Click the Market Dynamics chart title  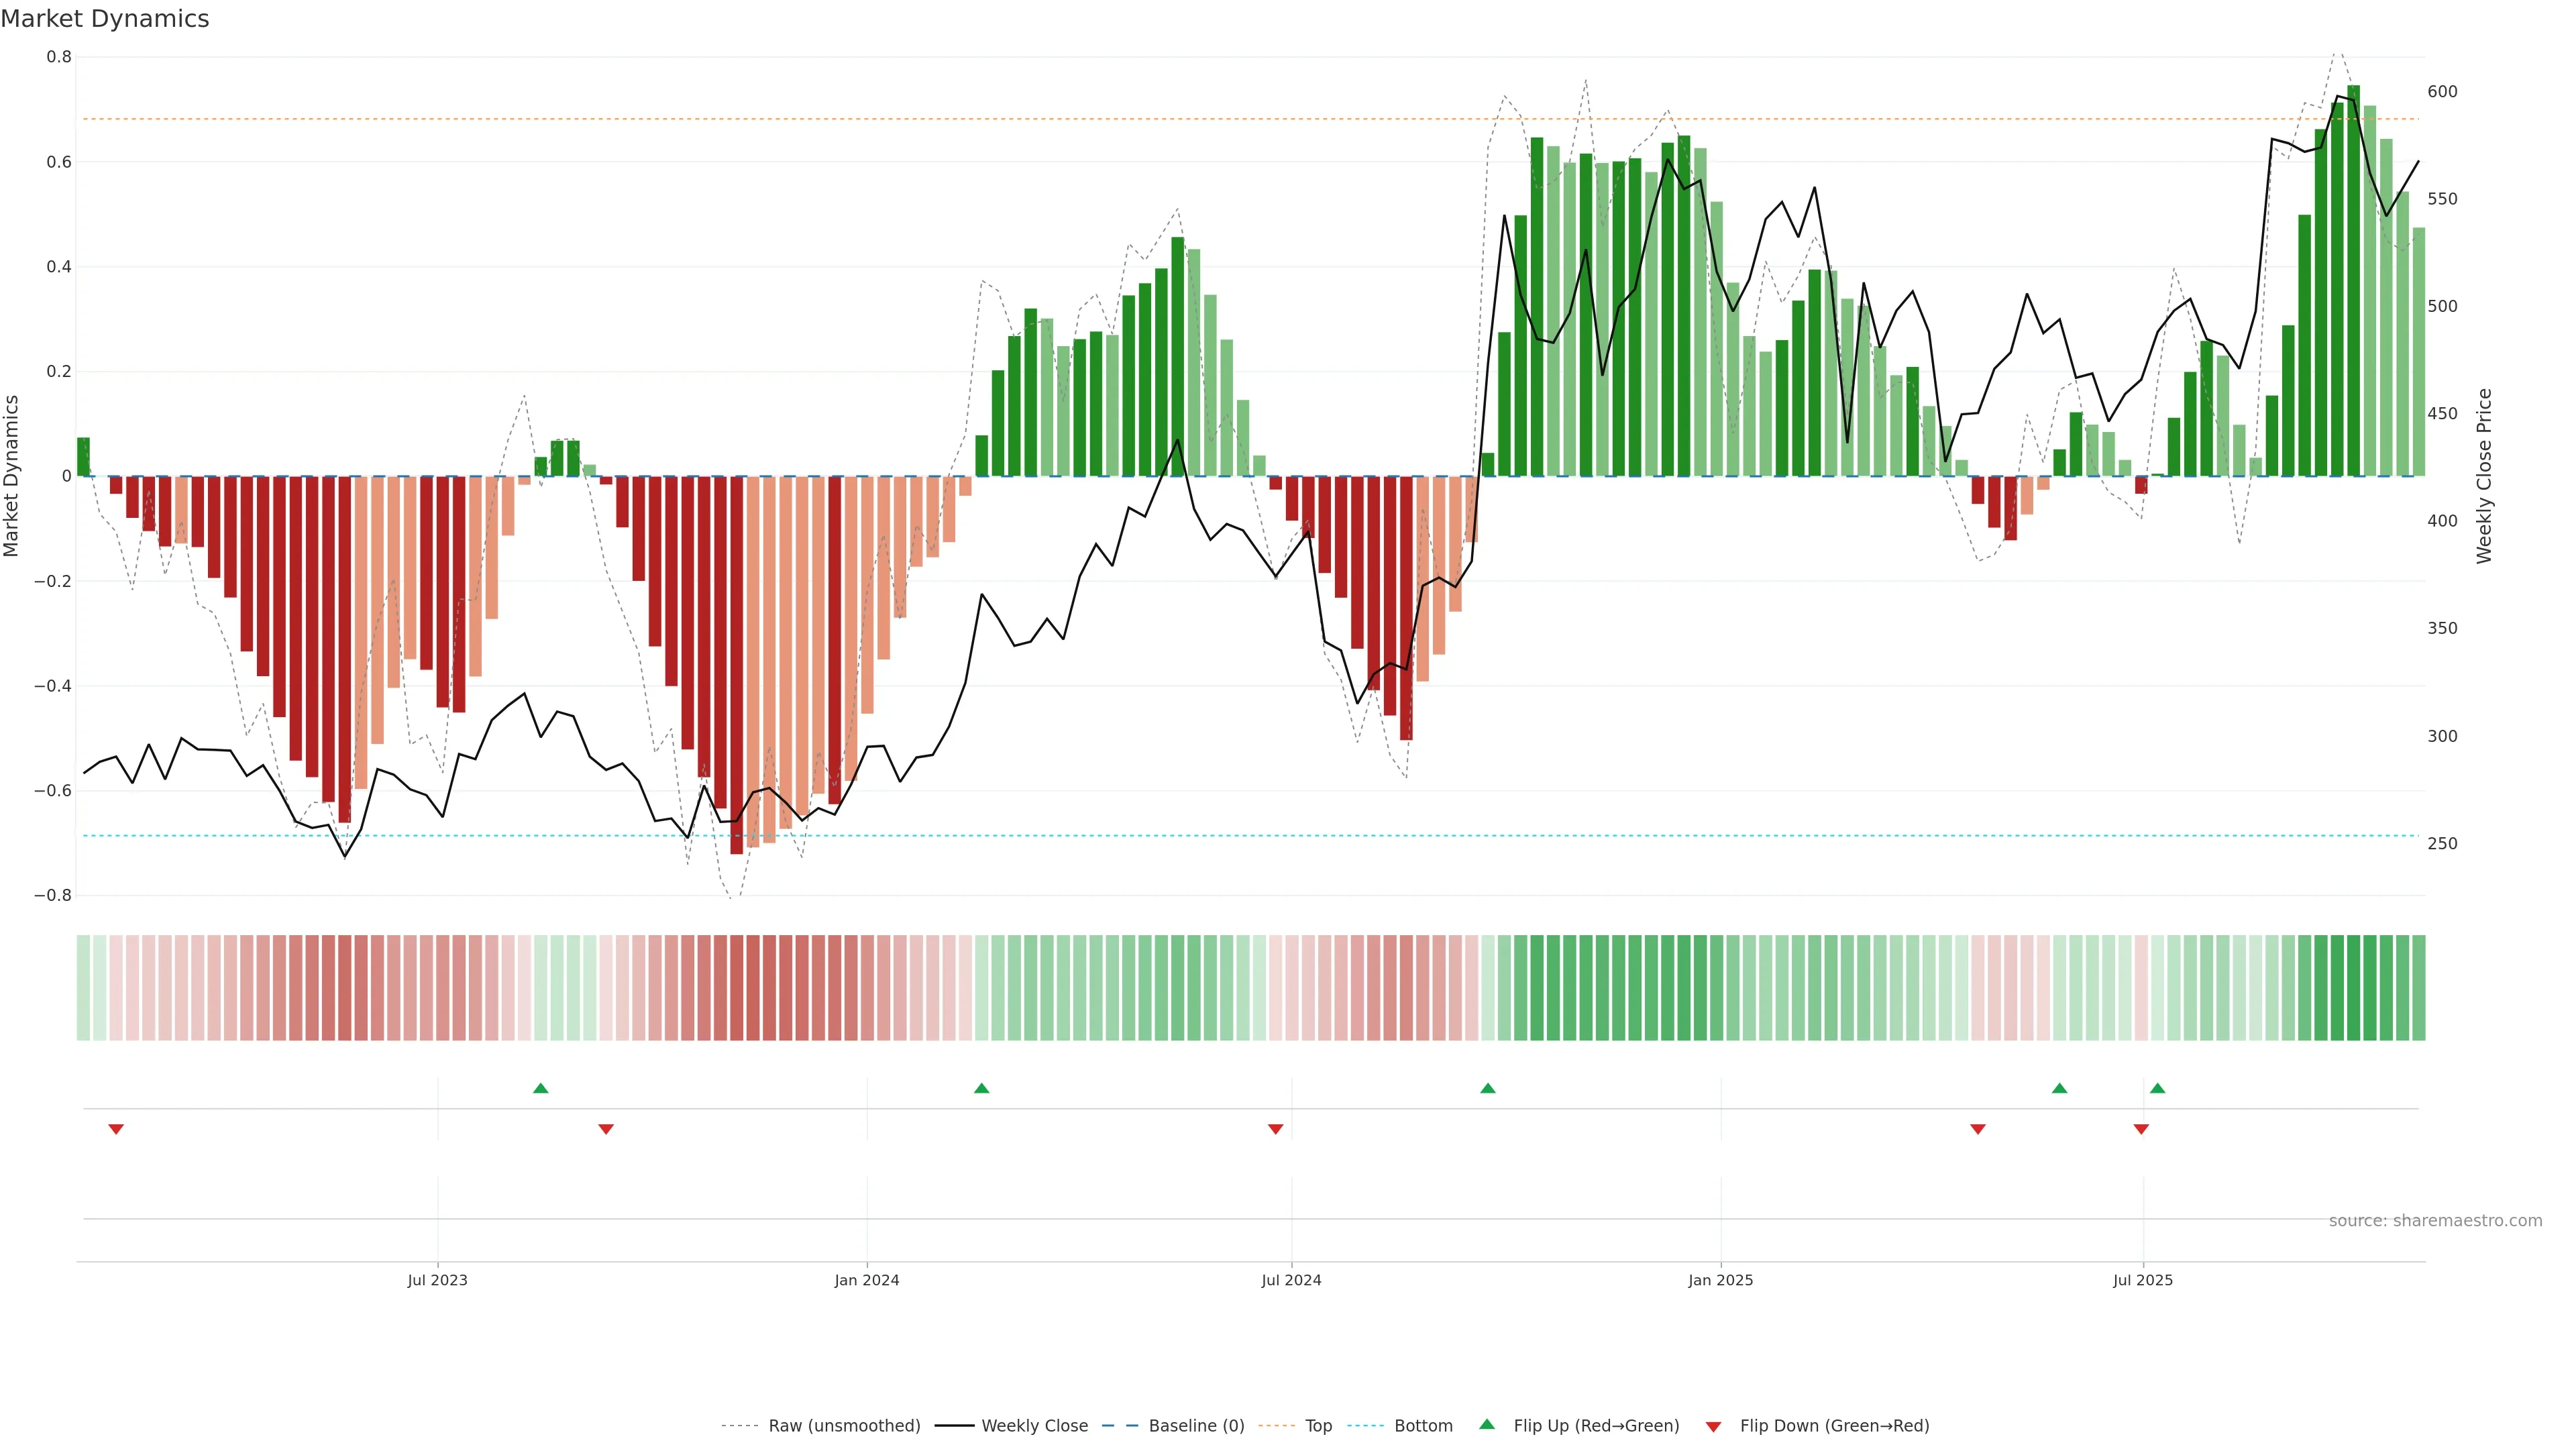pyautogui.click(x=105, y=19)
